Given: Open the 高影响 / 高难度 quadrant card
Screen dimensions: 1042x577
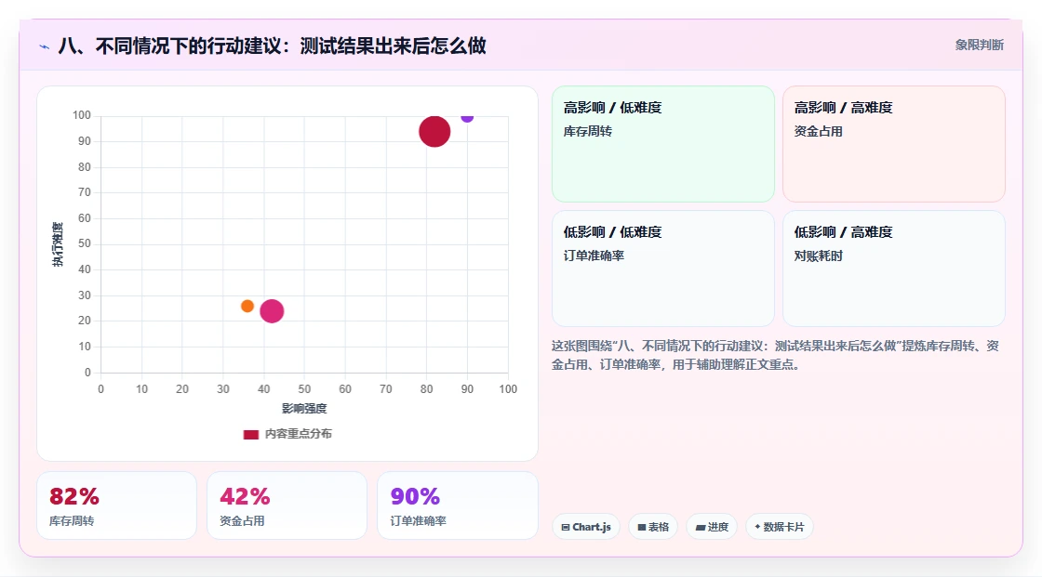Looking at the screenshot, I should pos(894,144).
